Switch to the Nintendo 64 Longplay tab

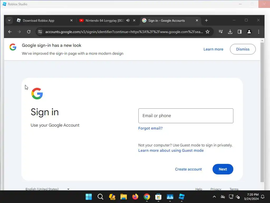click(x=105, y=21)
